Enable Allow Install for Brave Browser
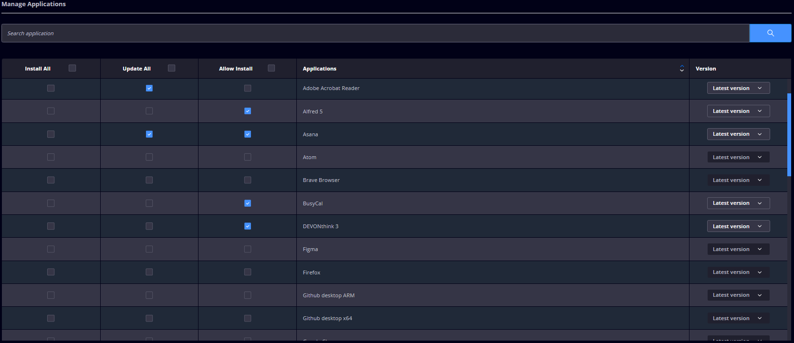Image resolution: width=794 pixels, height=343 pixels. click(x=248, y=180)
